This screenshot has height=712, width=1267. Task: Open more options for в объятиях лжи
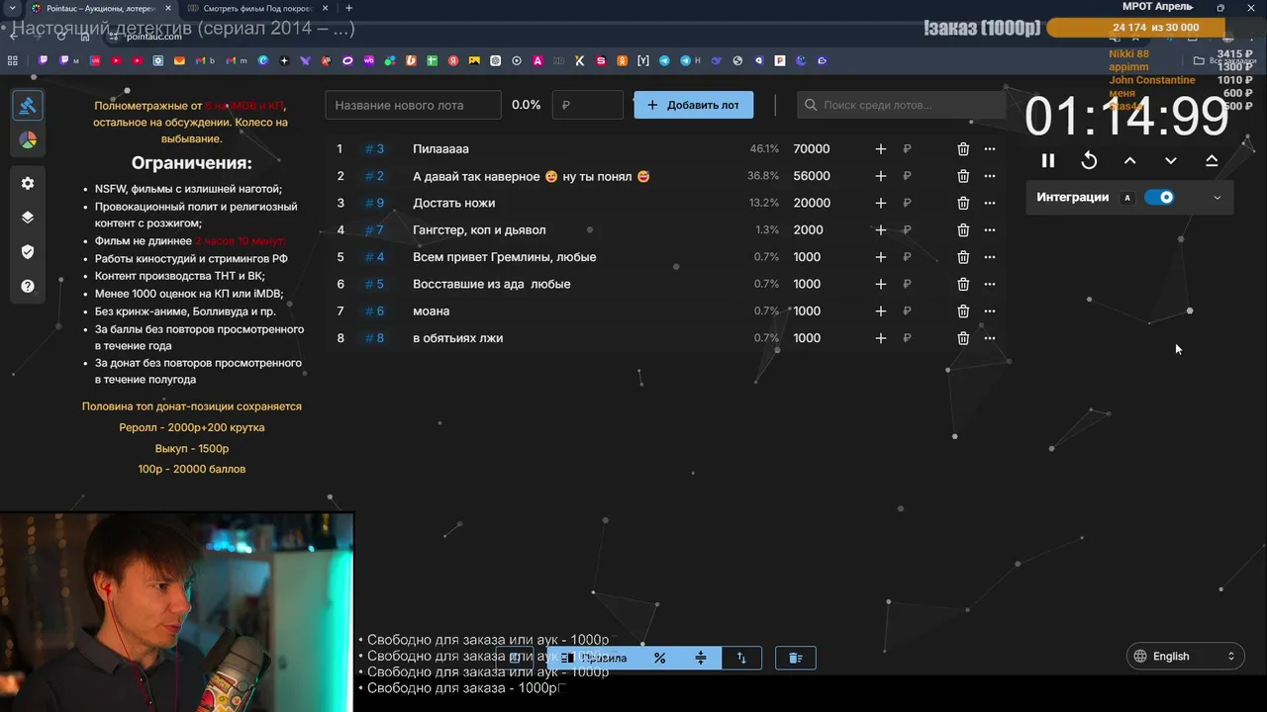point(990,338)
